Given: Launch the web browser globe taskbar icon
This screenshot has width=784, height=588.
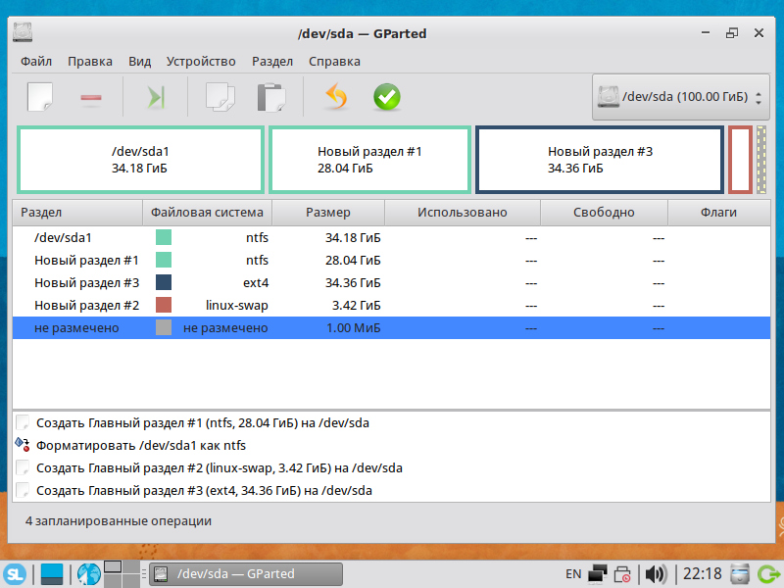Looking at the screenshot, I should [88, 574].
